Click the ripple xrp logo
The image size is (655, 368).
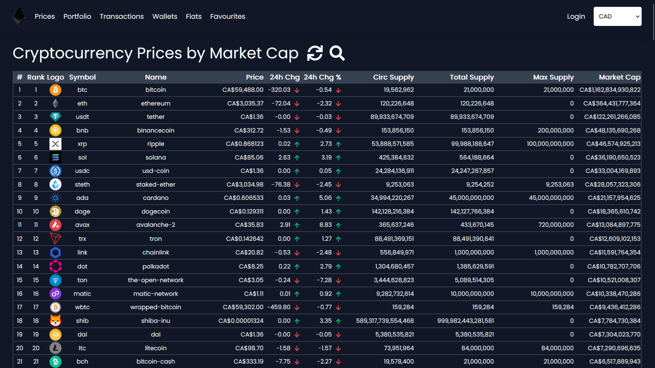point(55,144)
